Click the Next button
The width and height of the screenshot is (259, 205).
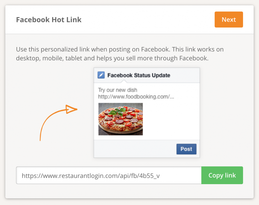click(x=229, y=20)
